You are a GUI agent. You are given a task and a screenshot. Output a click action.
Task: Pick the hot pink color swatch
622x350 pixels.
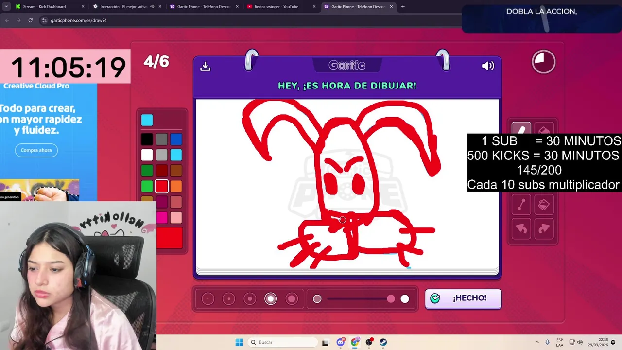coord(162,217)
